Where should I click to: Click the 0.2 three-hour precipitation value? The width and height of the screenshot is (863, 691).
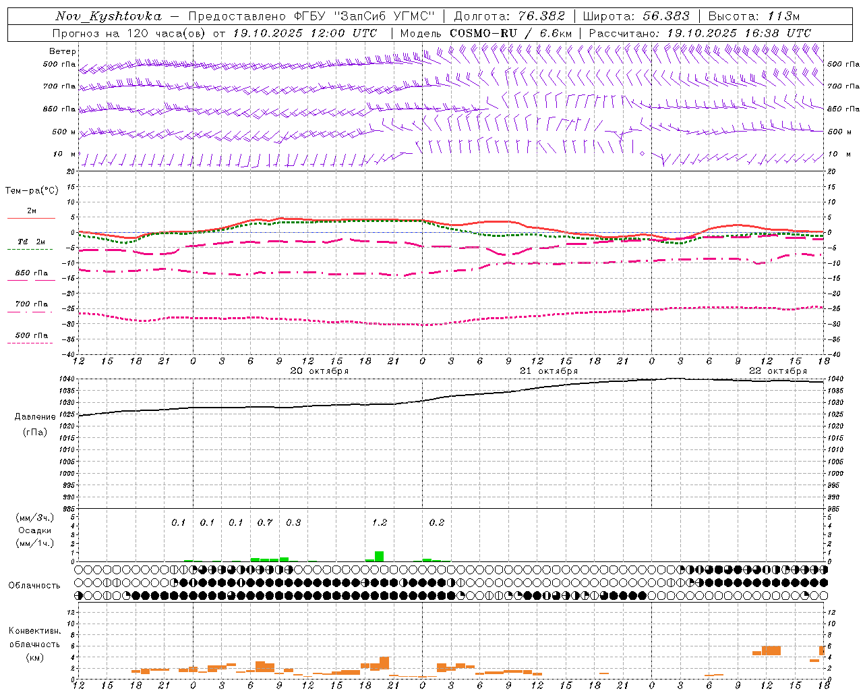click(x=437, y=522)
